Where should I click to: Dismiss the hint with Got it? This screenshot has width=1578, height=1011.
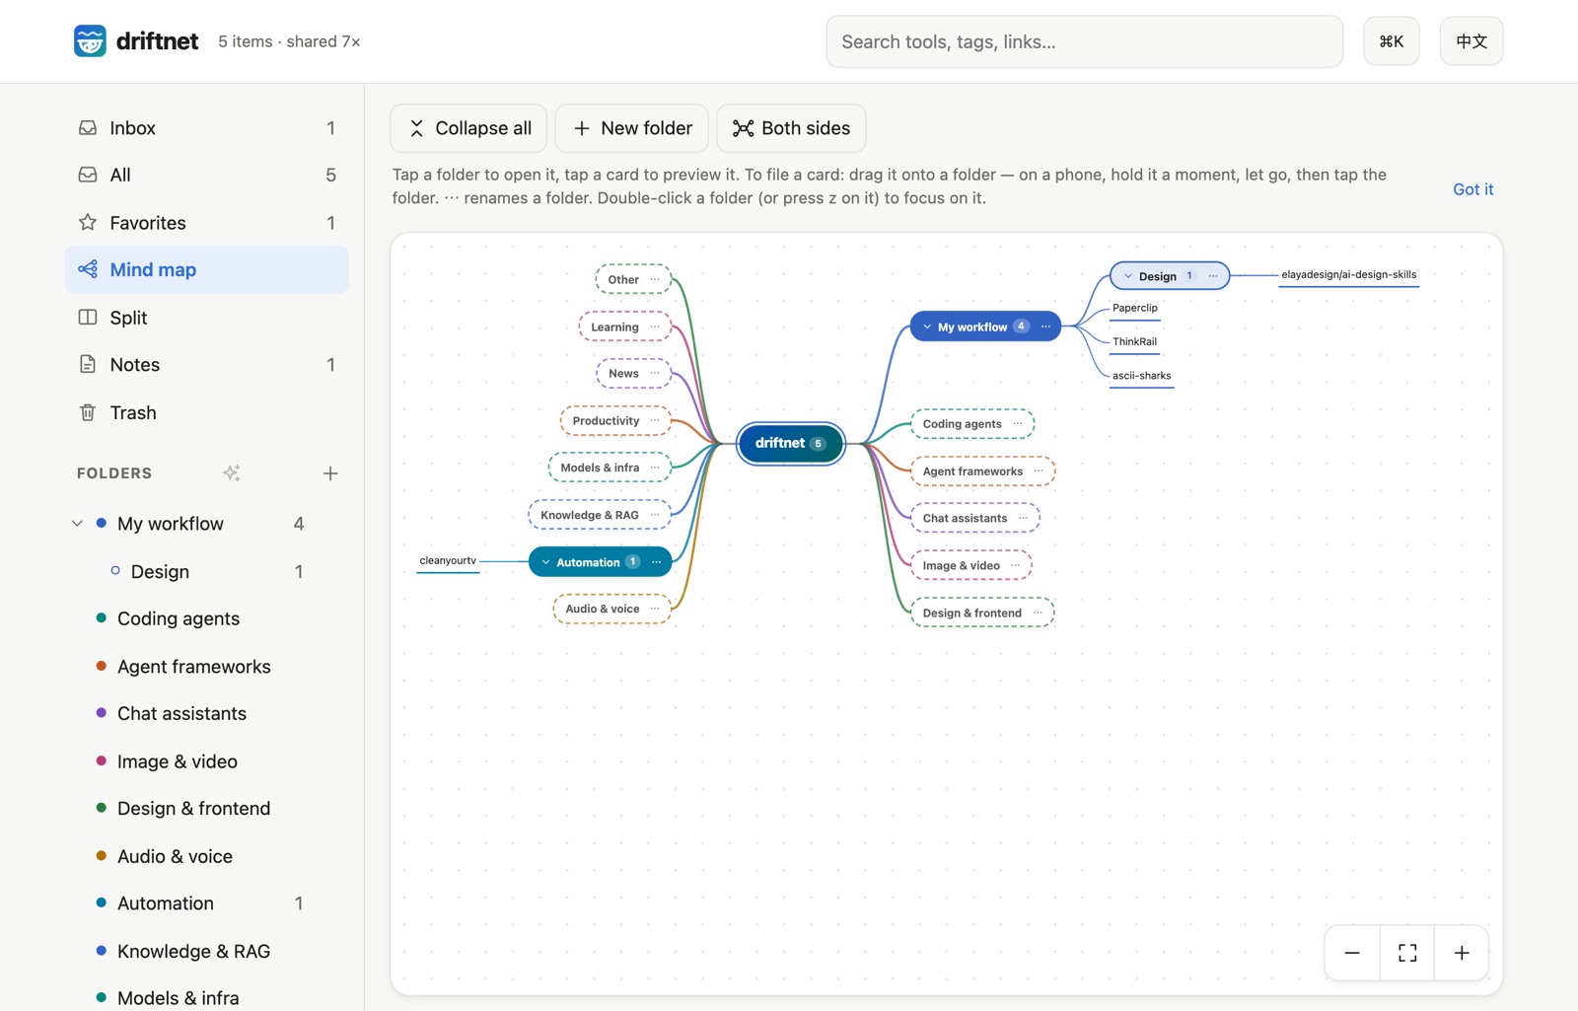pos(1472,189)
